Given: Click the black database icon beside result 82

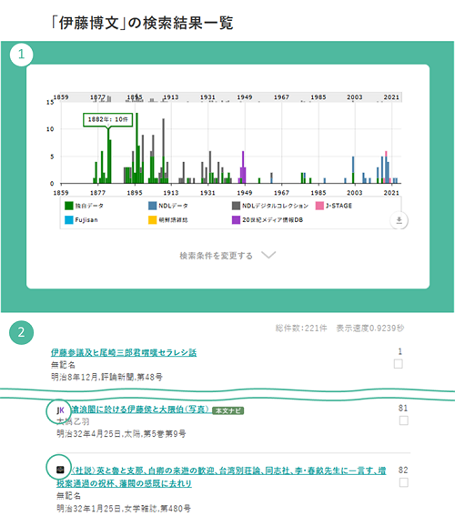Looking at the screenshot, I should tap(60, 470).
